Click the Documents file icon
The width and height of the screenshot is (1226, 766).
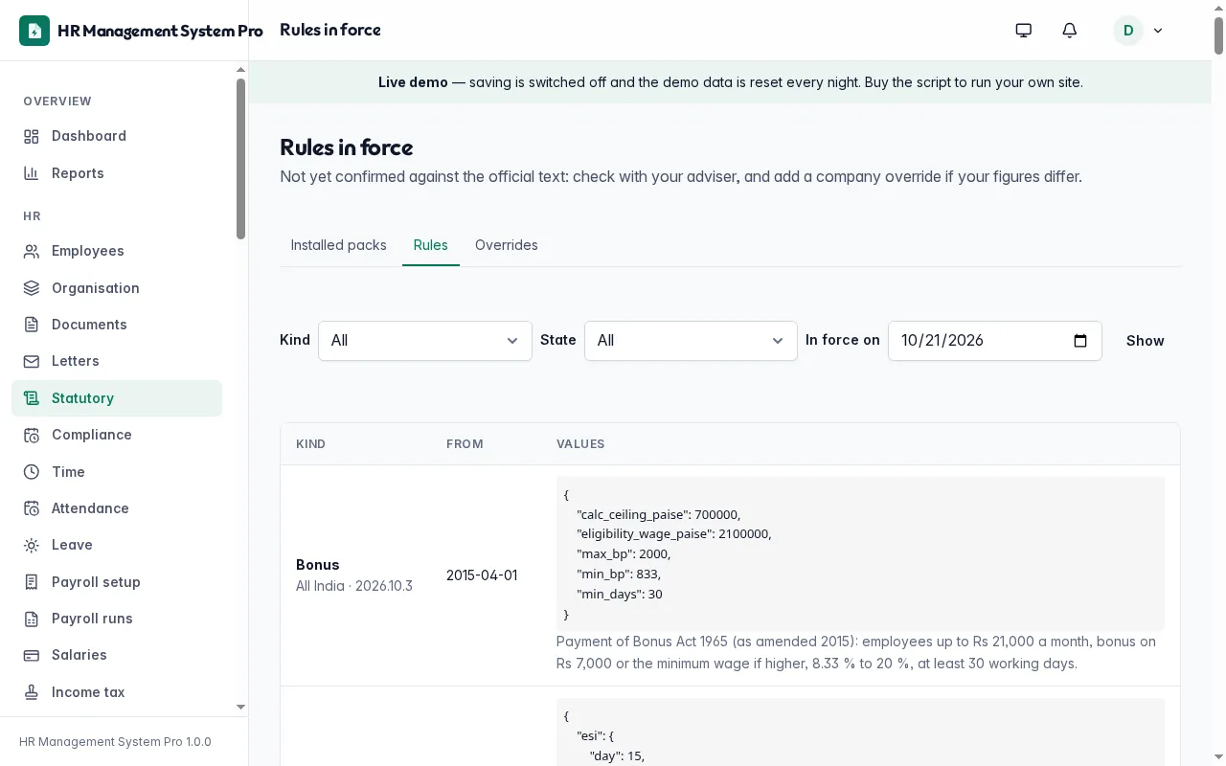click(32, 325)
